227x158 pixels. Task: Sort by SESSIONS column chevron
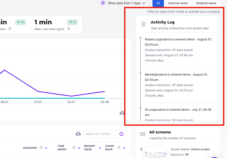point(46,148)
